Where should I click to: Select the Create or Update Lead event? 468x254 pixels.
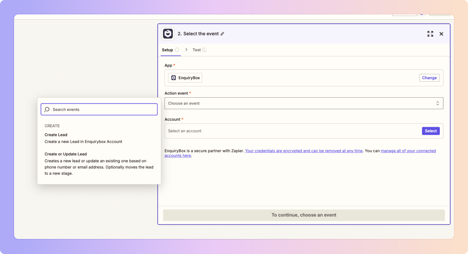coord(99,164)
